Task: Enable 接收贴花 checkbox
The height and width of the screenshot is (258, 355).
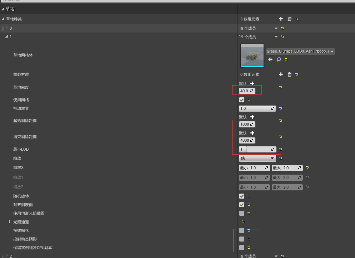Action: 242,230
